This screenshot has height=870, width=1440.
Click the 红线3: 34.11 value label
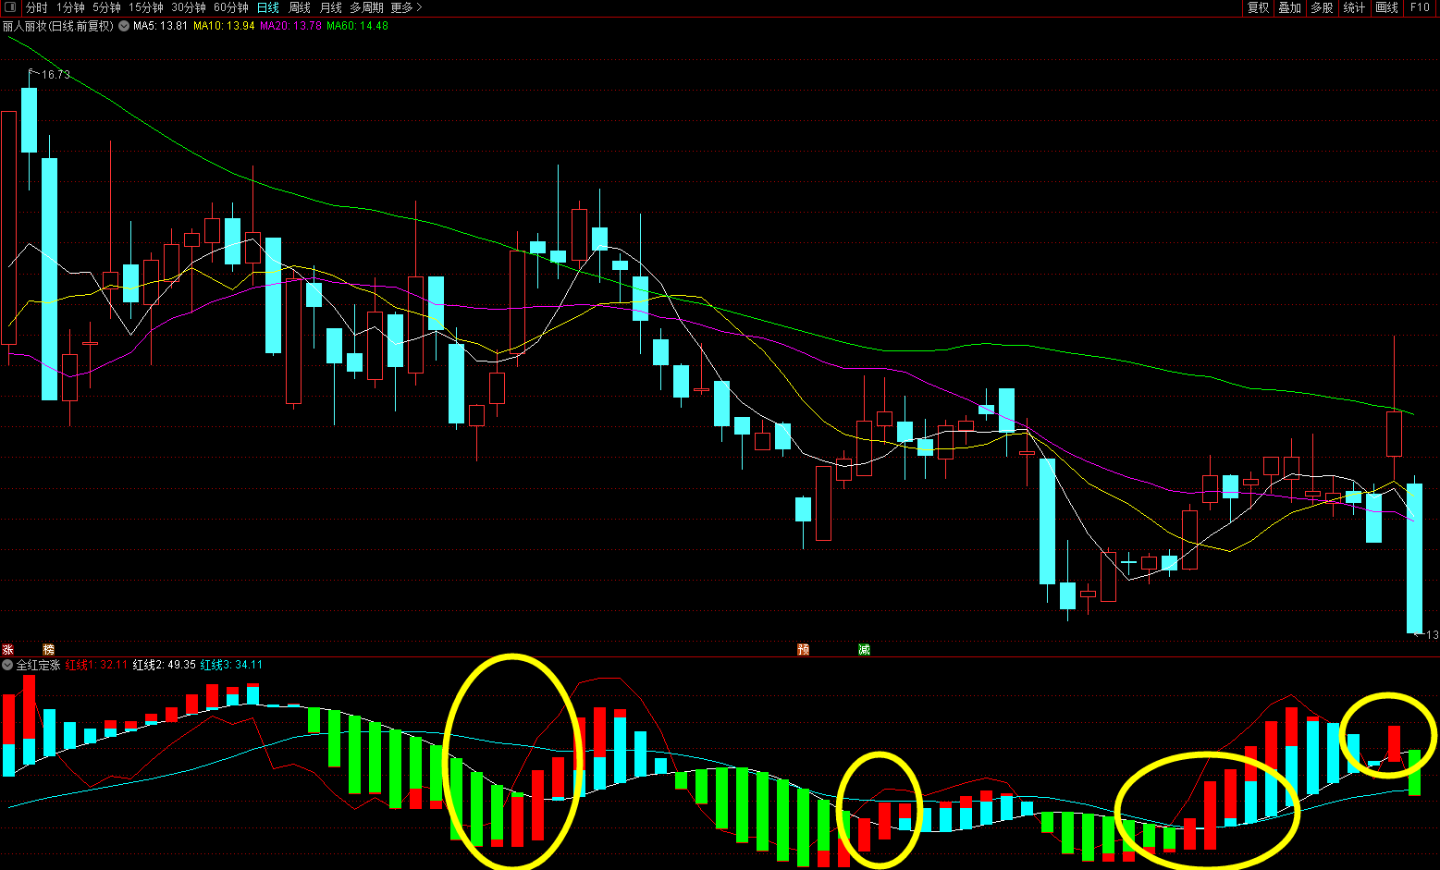coord(231,665)
